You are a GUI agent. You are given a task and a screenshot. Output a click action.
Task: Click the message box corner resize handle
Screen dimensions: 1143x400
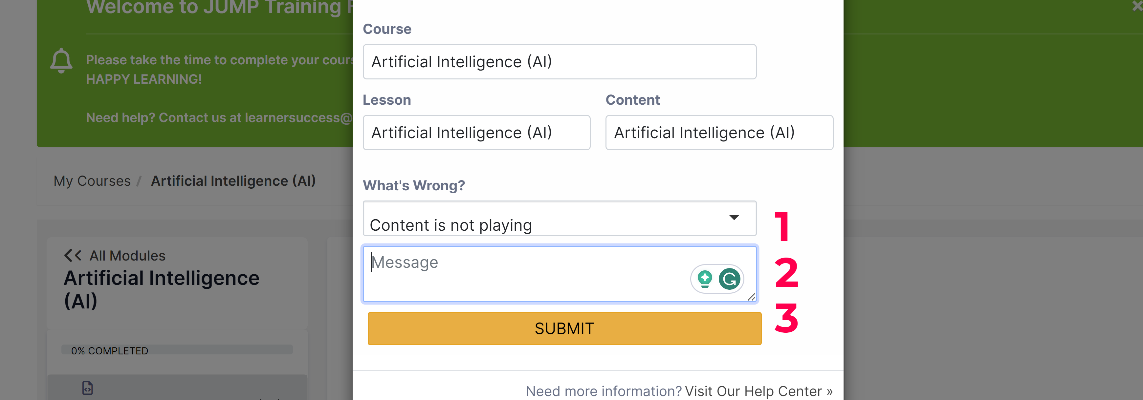(x=751, y=297)
